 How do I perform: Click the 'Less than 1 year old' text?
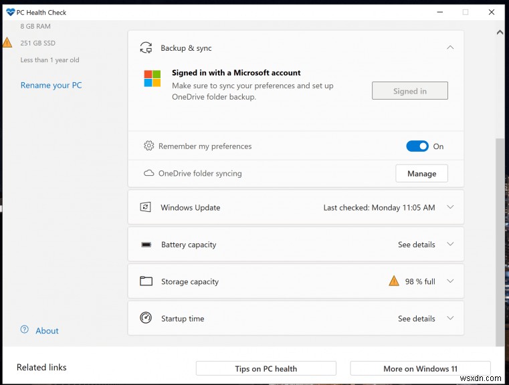tap(49, 60)
